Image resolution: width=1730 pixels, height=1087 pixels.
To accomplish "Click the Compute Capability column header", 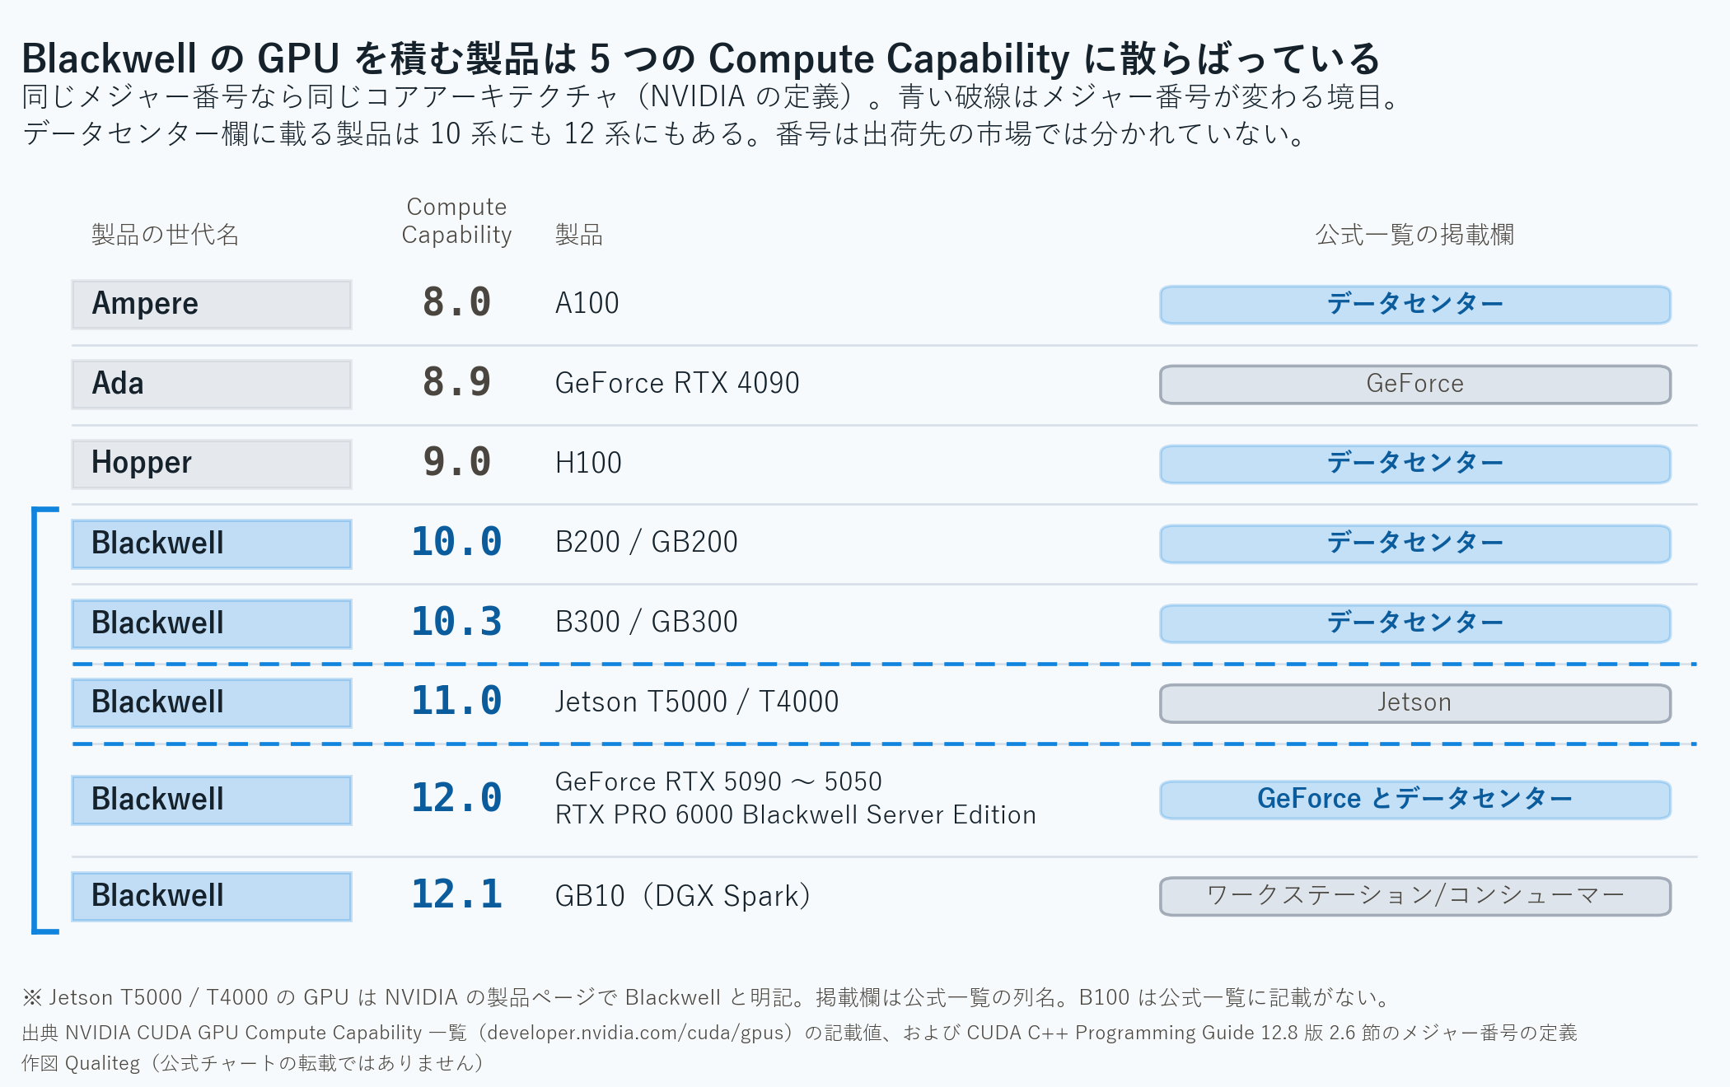I will [457, 221].
